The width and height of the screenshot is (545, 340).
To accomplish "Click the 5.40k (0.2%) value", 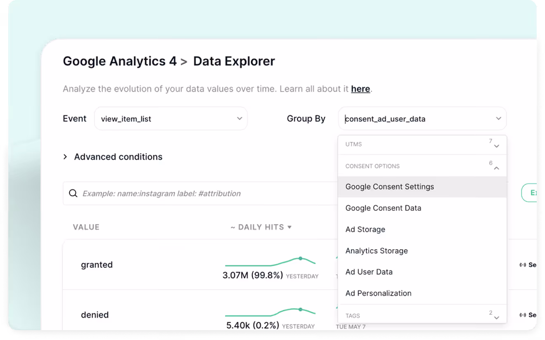I will point(253,326).
